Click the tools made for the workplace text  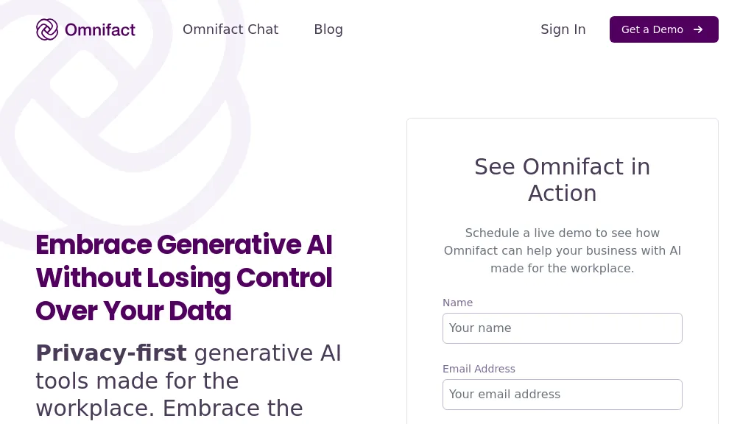[137, 395]
